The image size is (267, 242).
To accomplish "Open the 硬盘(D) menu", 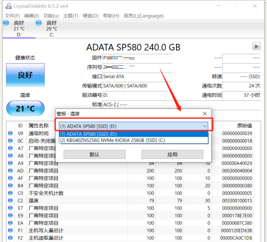I will point(91,16).
